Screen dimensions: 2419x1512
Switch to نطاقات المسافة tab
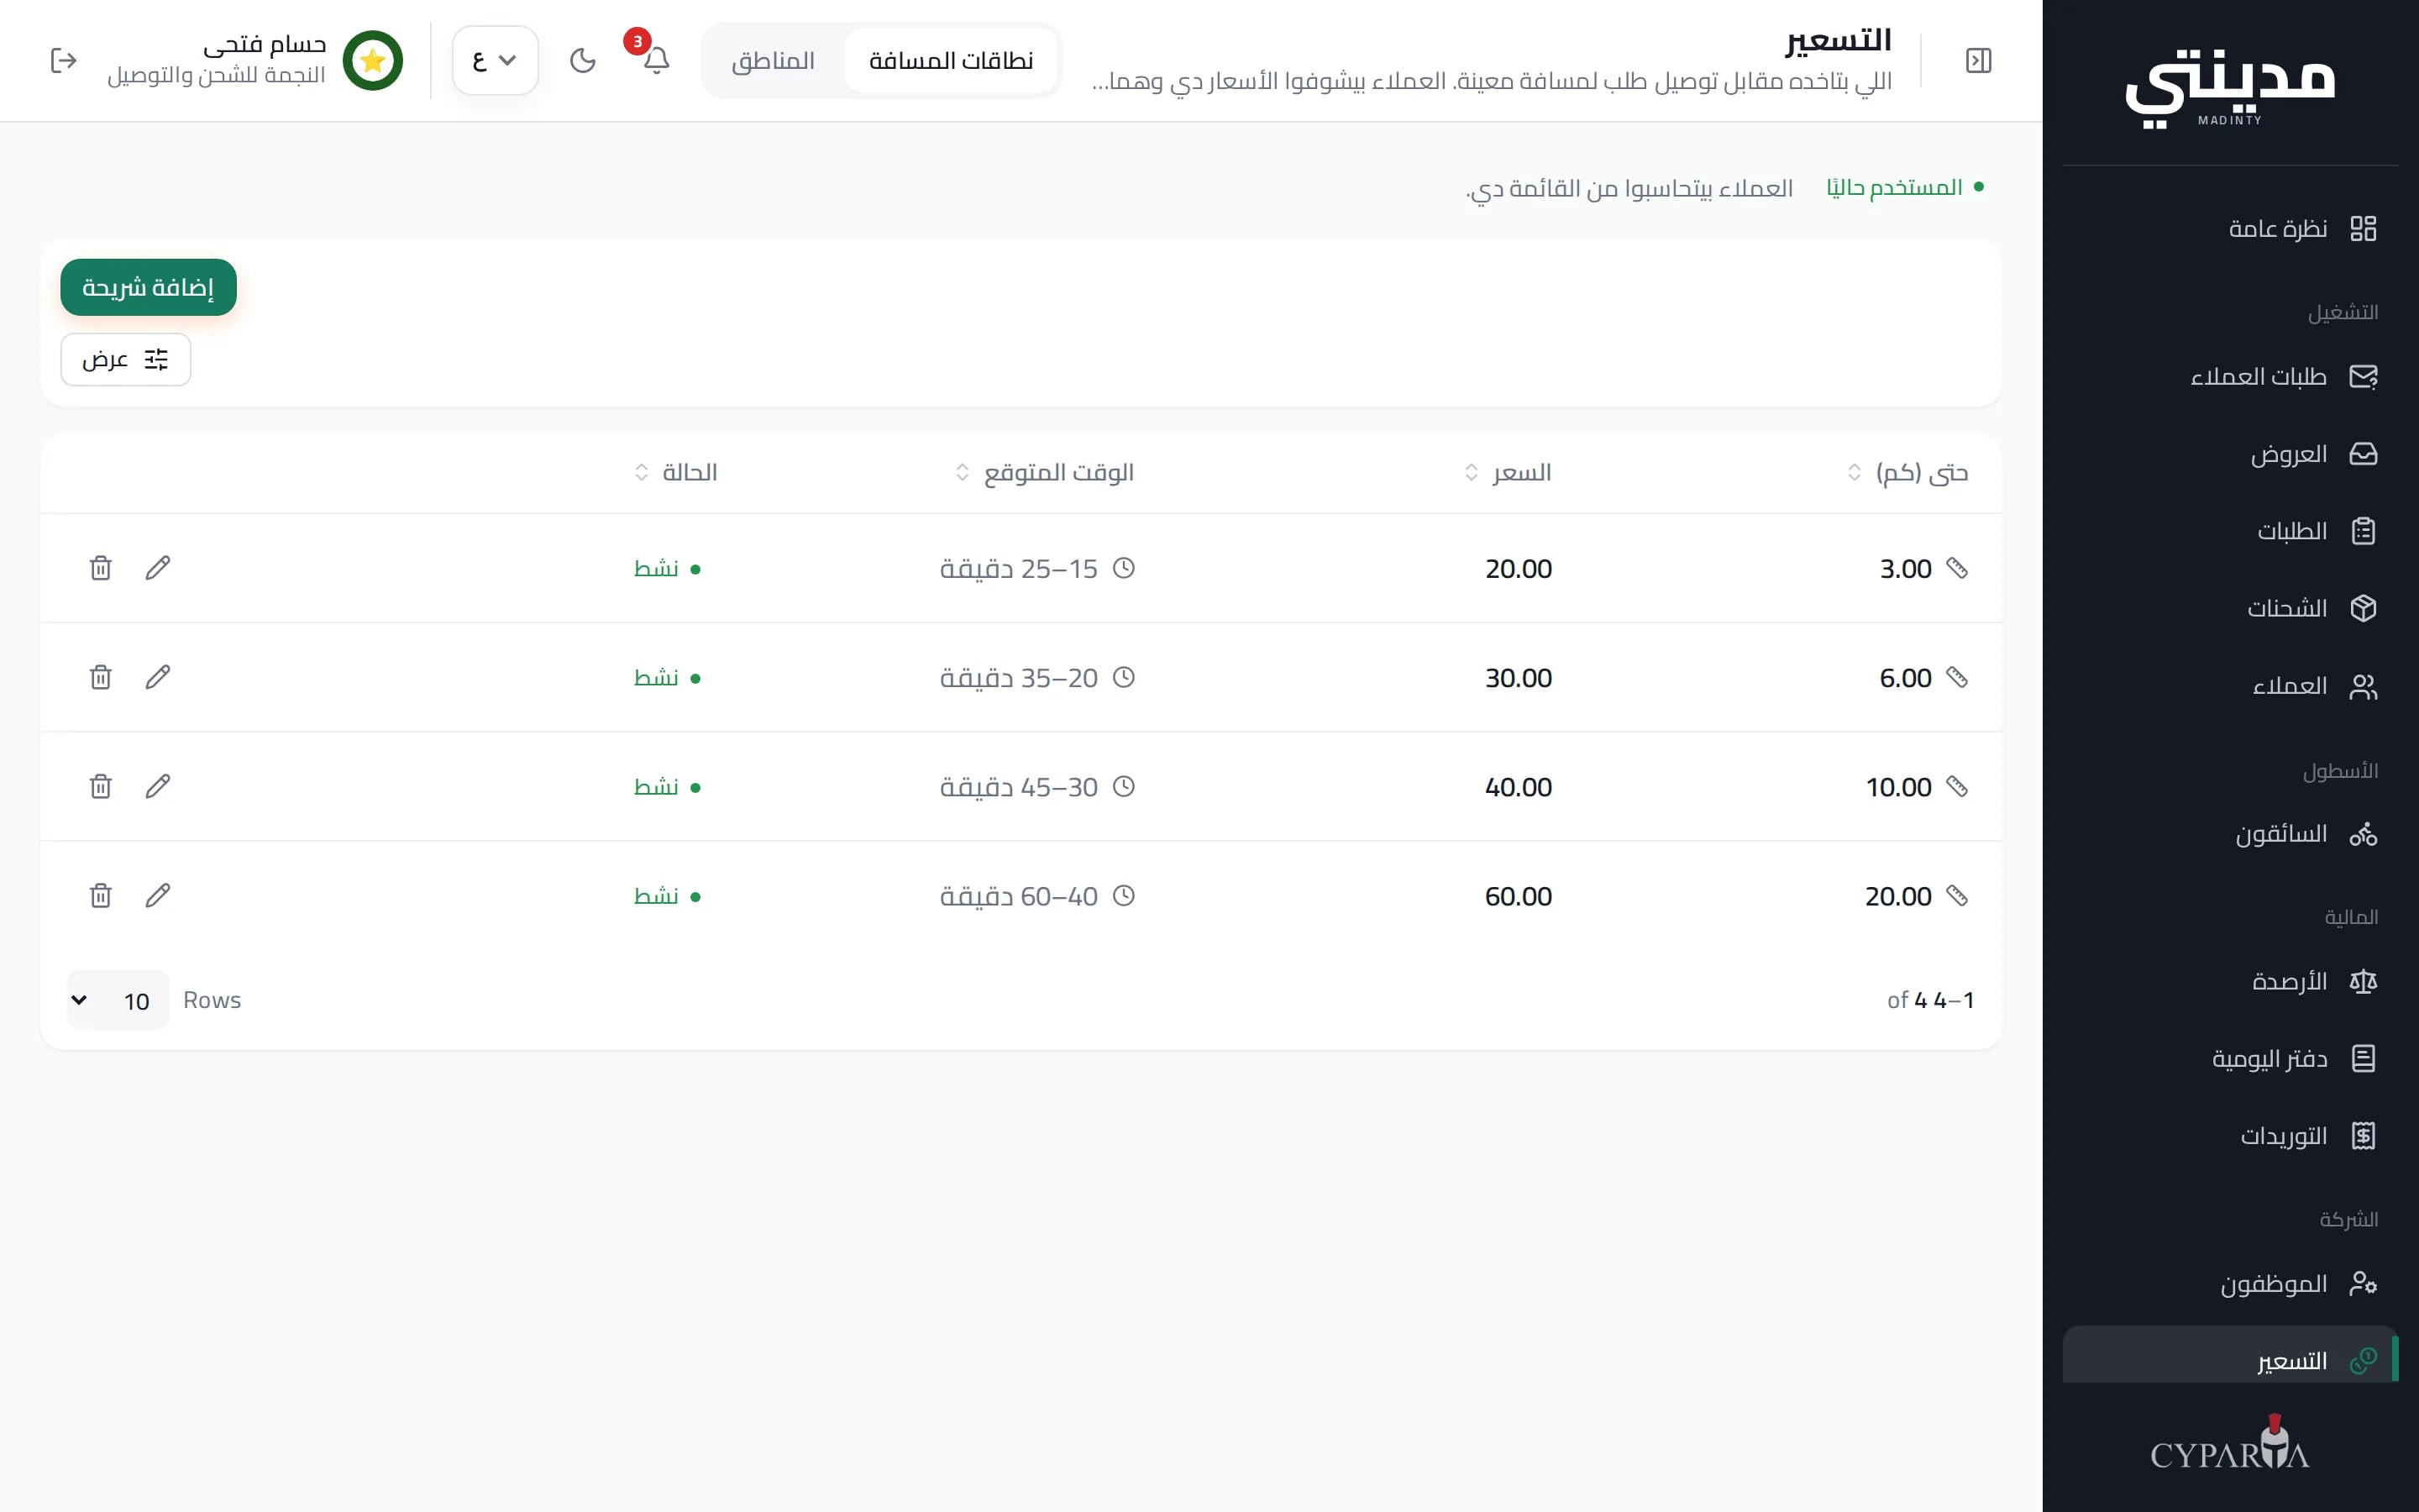click(x=951, y=61)
